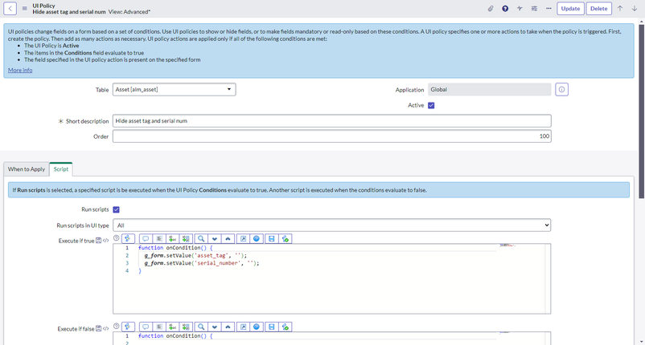645x345 pixels.
Task: Switch to the When to Apply tab
Action: [x=27, y=169]
